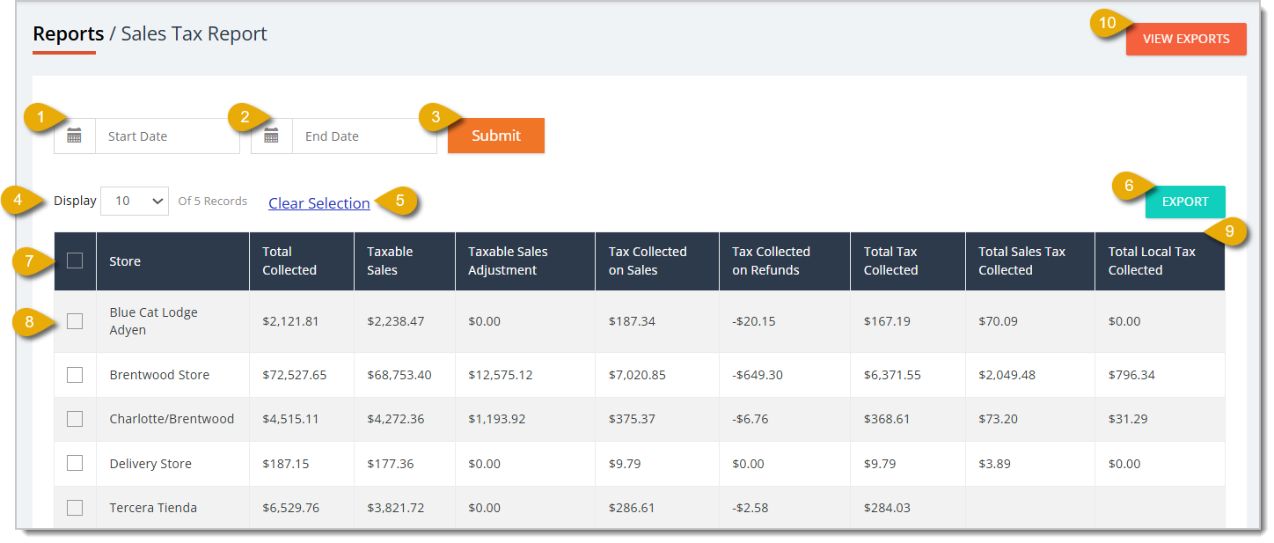Click the -$649.30 refund tax value

click(x=758, y=375)
